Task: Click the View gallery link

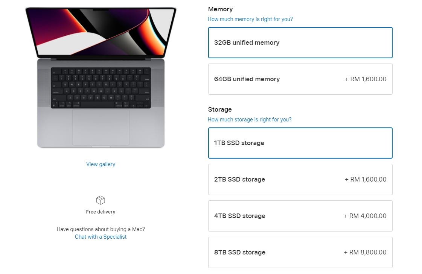Action: click(x=101, y=164)
